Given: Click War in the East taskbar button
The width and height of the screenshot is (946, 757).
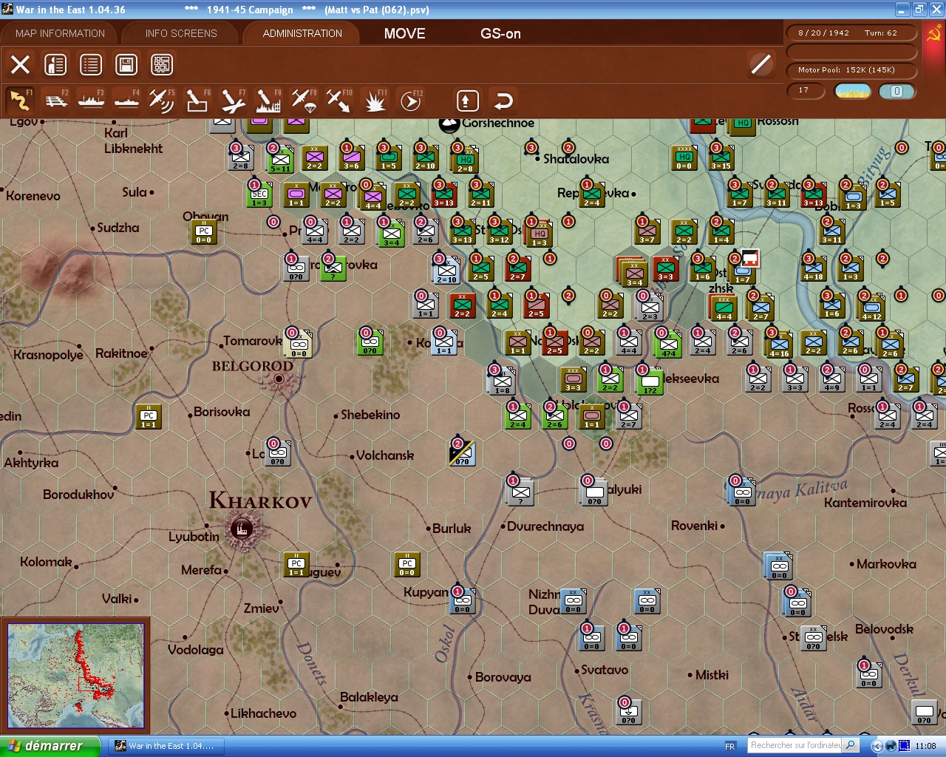Looking at the screenshot, I should click(x=165, y=746).
